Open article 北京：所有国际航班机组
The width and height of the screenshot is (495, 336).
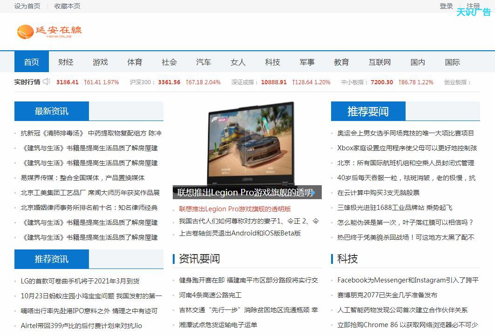tap(406, 163)
